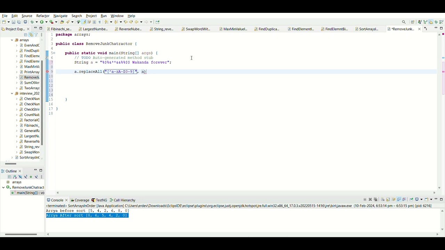
Task: Collapse the arrays package tree node
Action: (x=12, y=40)
